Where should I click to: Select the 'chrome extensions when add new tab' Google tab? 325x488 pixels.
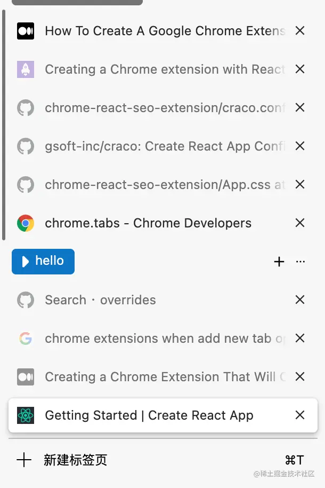click(165, 339)
